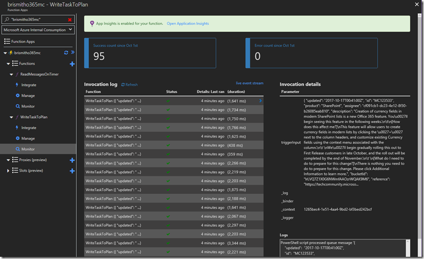This screenshot has height=259, width=424.
Task: Click function icon beside ReadMessagesOnTimer
Action: [x=17, y=75]
